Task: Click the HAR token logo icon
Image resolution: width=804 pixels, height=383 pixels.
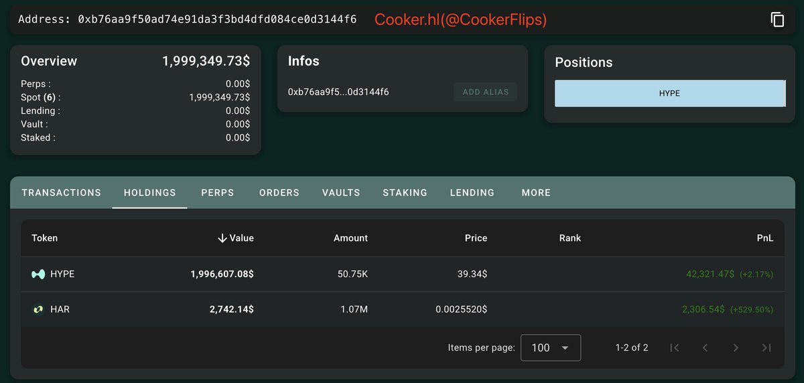Action: click(38, 309)
